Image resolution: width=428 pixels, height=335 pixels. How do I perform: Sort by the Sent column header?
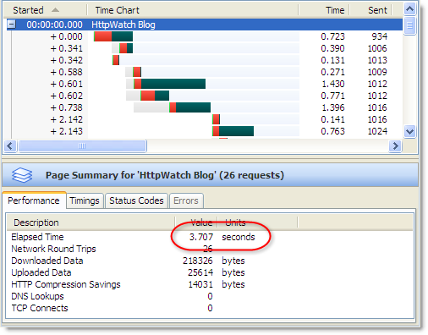click(370, 10)
